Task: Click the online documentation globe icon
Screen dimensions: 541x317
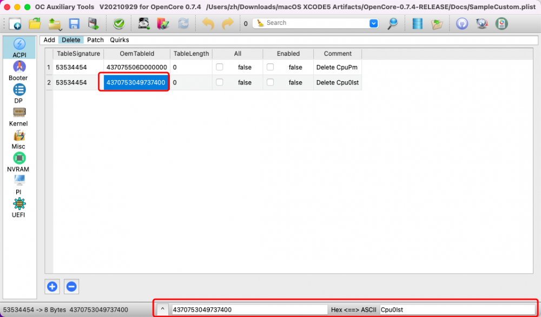Action: click(481, 23)
